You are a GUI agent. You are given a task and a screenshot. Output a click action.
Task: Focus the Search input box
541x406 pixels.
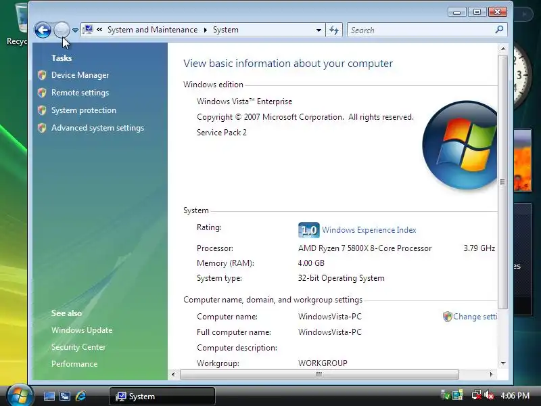421,30
